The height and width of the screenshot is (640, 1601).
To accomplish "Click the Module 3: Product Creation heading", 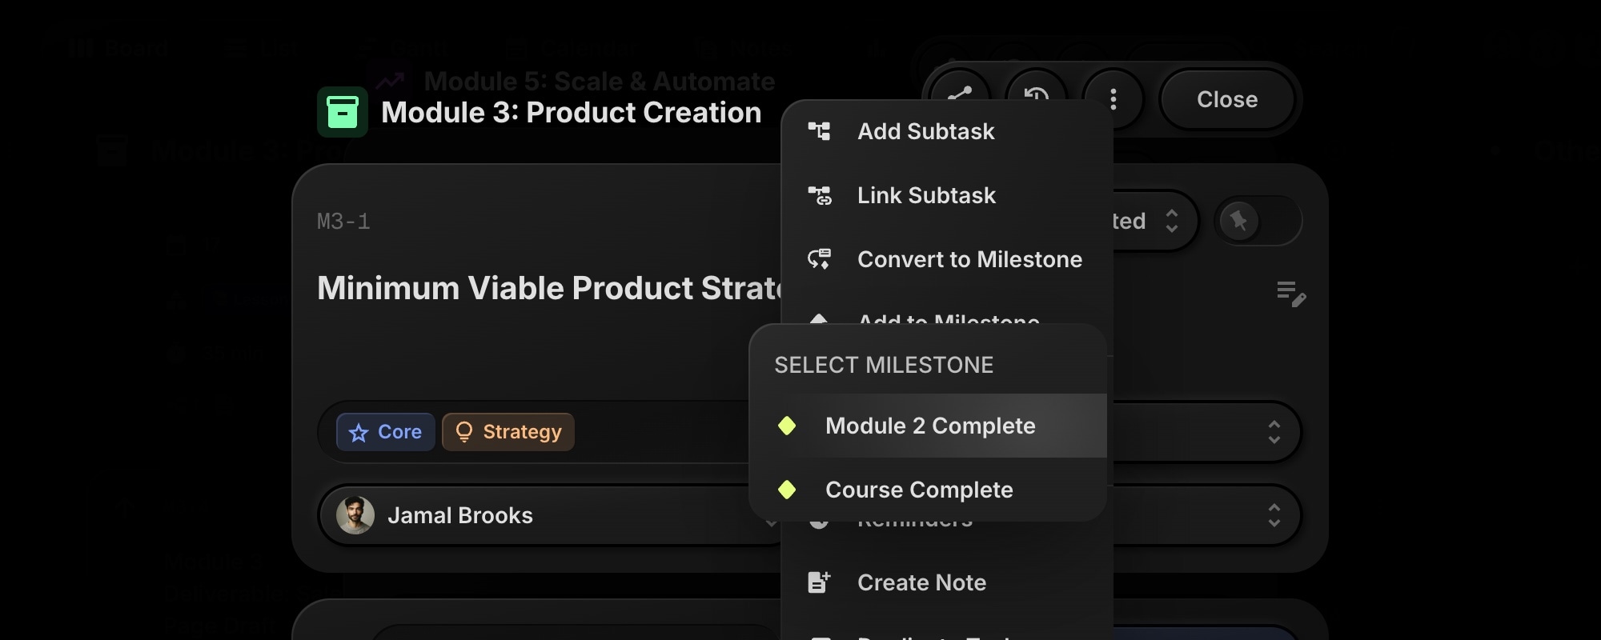I will click(x=571, y=113).
